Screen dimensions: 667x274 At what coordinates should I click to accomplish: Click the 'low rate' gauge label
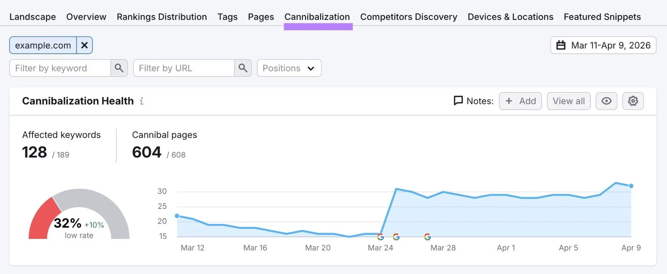point(79,235)
